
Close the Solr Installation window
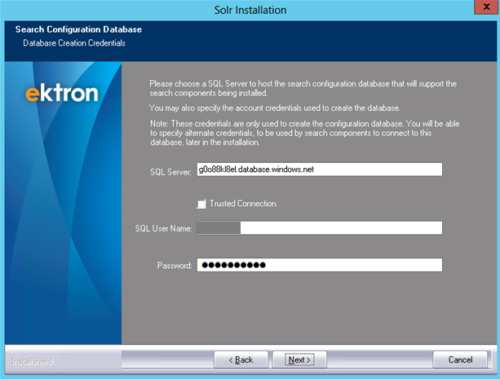(x=486, y=7)
